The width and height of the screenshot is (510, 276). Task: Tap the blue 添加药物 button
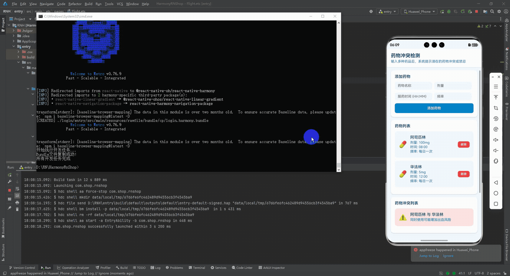click(x=434, y=108)
